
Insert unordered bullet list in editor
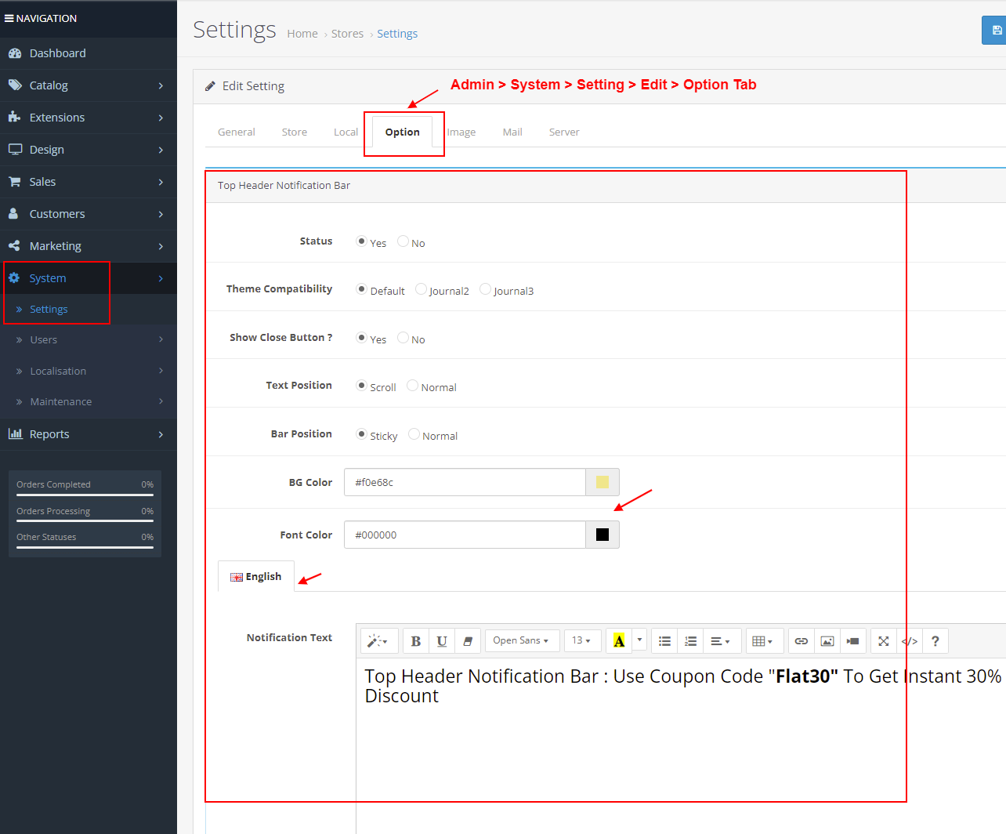(x=664, y=641)
